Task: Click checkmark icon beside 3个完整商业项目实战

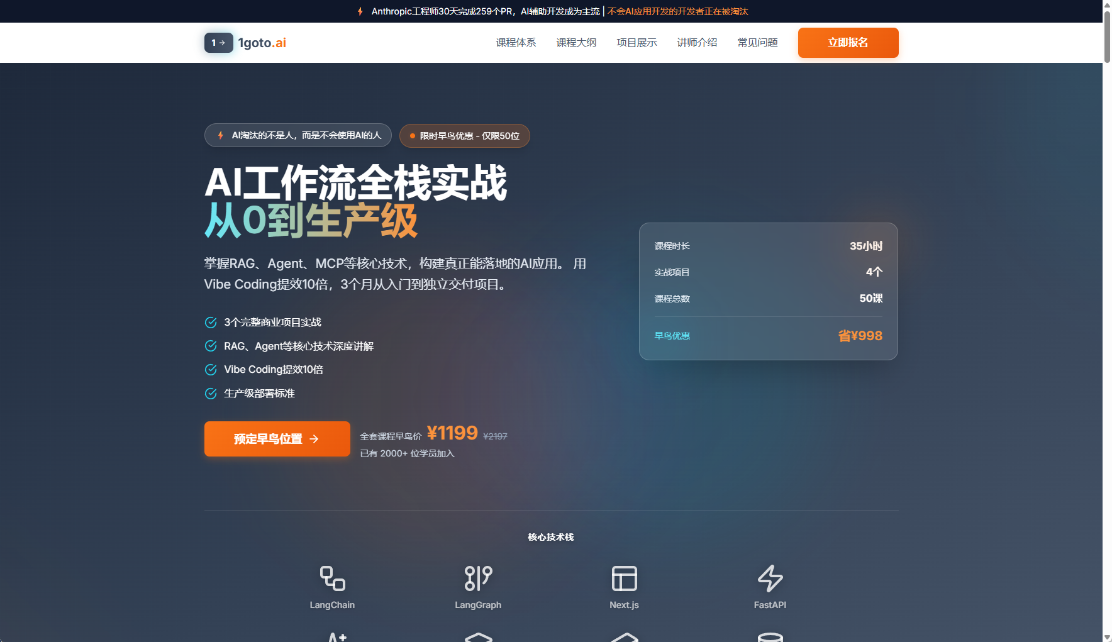Action: [211, 323]
